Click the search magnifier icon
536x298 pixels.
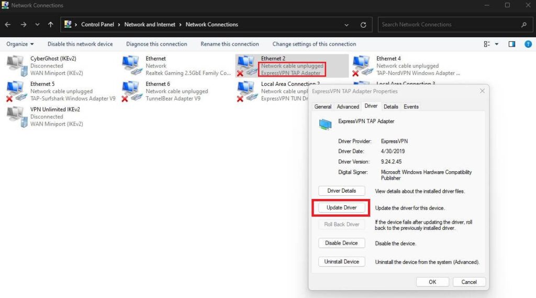click(x=523, y=25)
